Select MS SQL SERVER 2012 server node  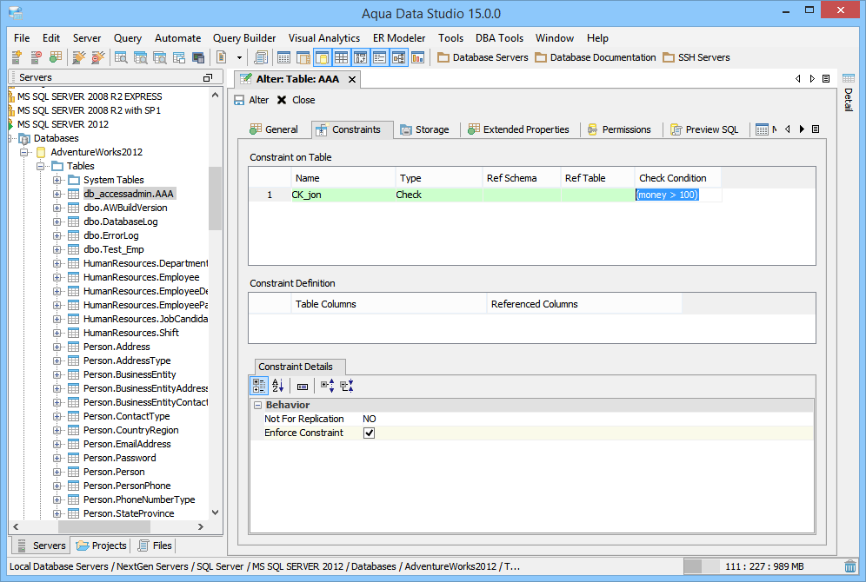pos(63,125)
